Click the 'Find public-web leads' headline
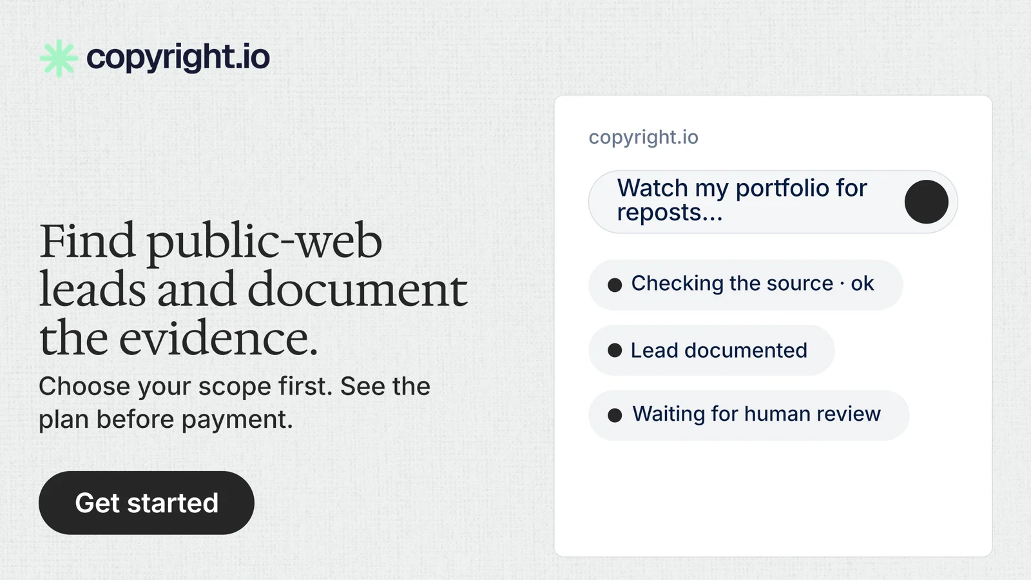This screenshot has width=1031, height=580. point(253,289)
